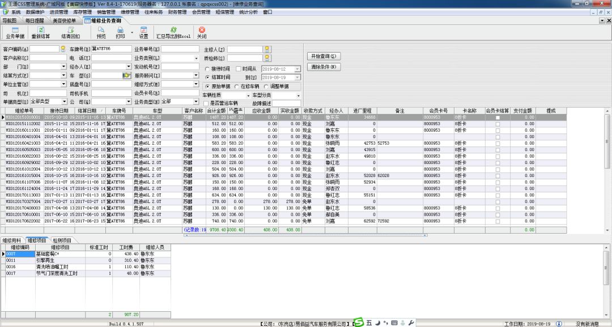Expand the 车辆性质 dropdown
This screenshot has width=612, height=327.
point(248,96)
